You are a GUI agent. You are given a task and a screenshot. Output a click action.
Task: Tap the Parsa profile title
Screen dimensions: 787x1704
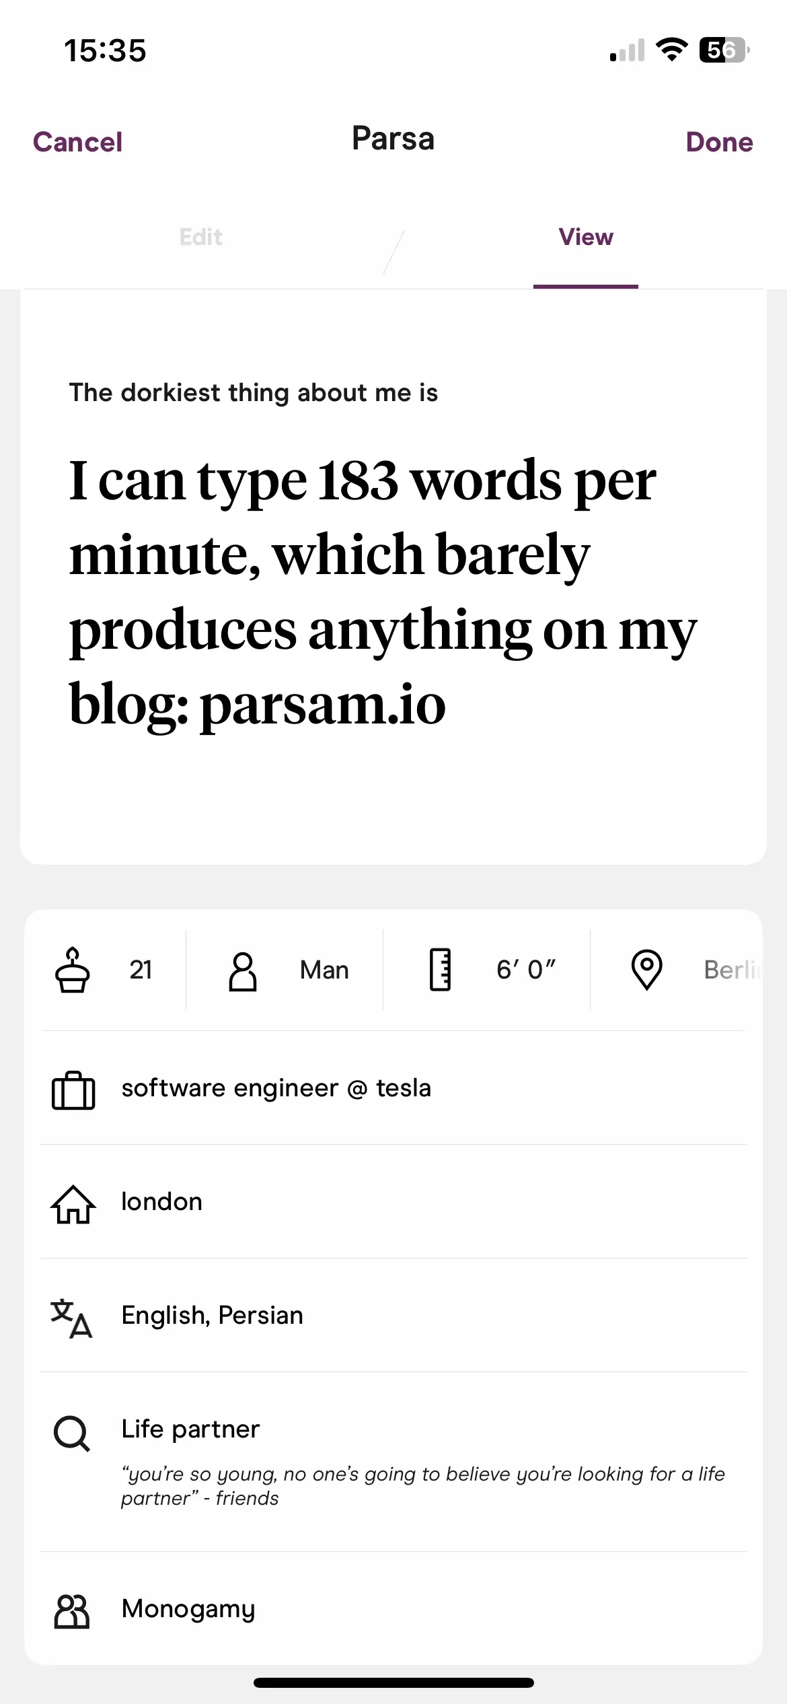[394, 139]
